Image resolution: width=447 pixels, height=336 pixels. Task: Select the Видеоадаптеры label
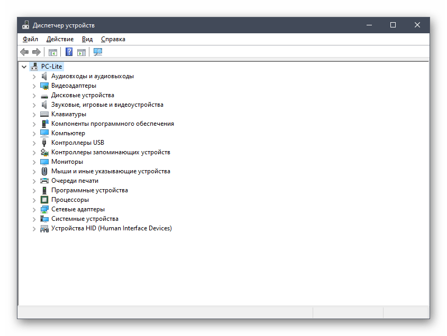pyautogui.click(x=74, y=86)
